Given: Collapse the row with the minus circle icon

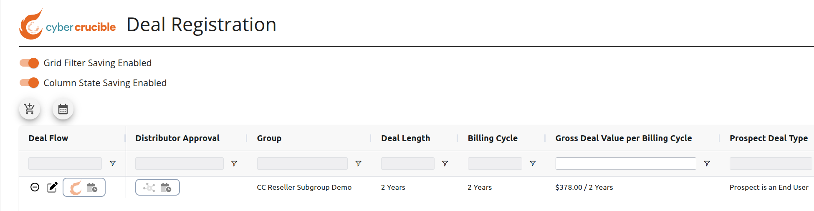Looking at the screenshot, I should [x=35, y=187].
